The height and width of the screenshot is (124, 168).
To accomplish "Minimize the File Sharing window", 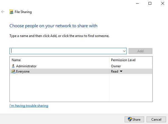I will [137, 3].
